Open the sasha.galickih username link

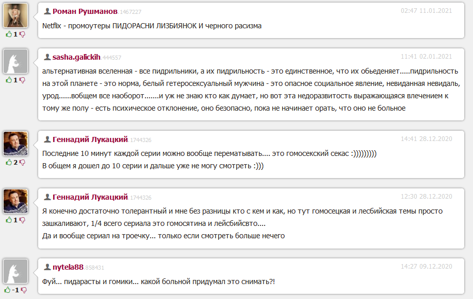pyautogui.click(x=76, y=57)
